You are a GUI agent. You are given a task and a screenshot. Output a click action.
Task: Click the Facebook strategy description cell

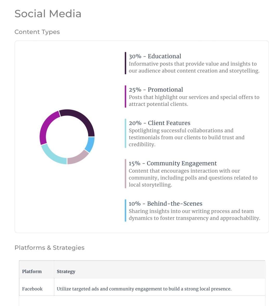click(x=144, y=289)
